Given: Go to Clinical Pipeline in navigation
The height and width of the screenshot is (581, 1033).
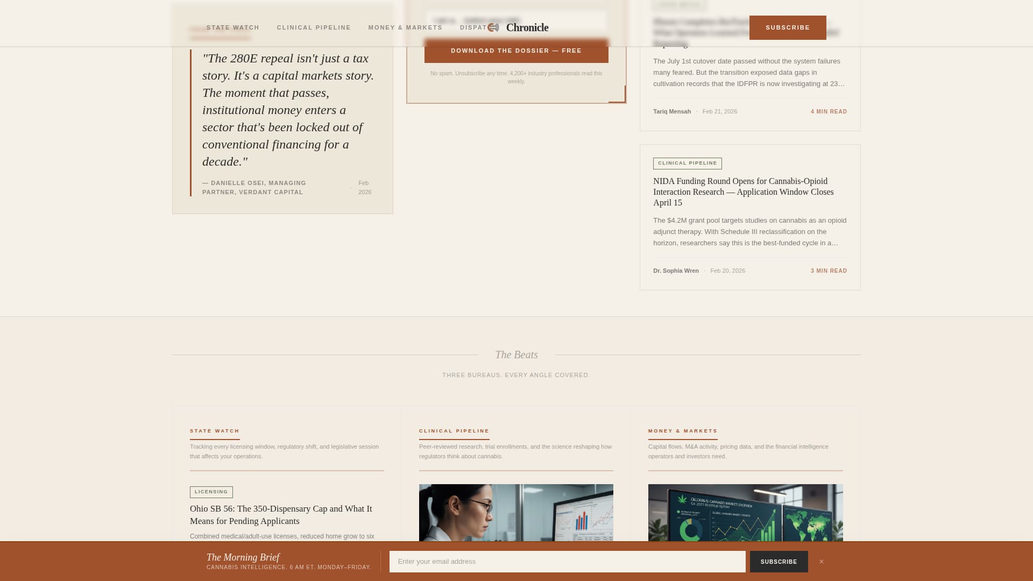Looking at the screenshot, I should coord(314,27).
